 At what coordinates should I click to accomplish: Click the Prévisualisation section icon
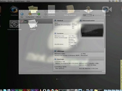point(81,20)
